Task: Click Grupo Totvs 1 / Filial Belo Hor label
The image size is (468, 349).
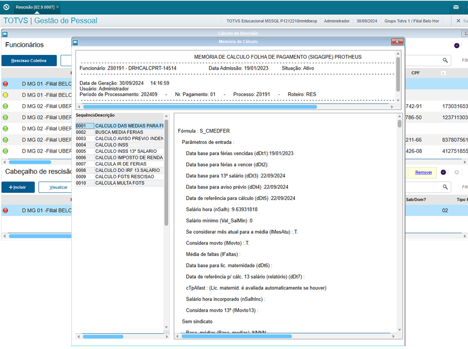Action: click(x=412, y=21)
